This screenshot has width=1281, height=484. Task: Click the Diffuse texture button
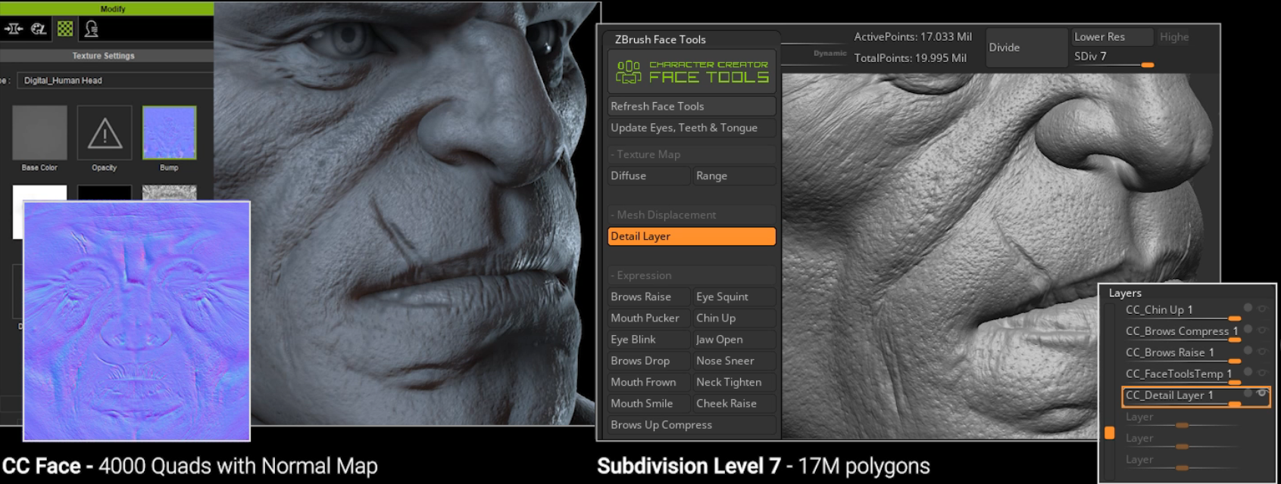click(x=649, y=175)
